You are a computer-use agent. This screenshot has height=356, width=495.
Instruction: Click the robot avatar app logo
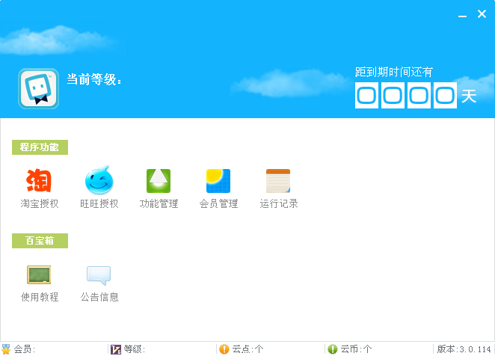coord(39,89)
